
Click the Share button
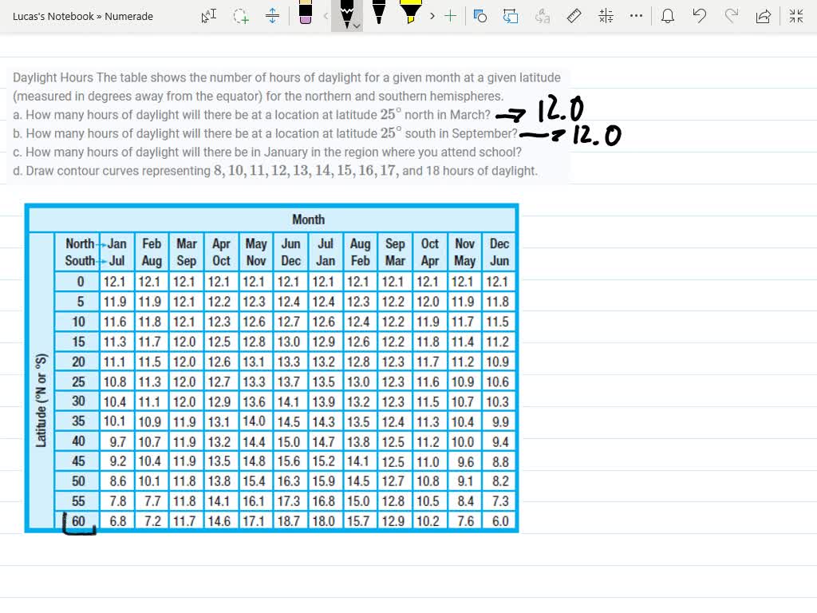click(763, 15)
